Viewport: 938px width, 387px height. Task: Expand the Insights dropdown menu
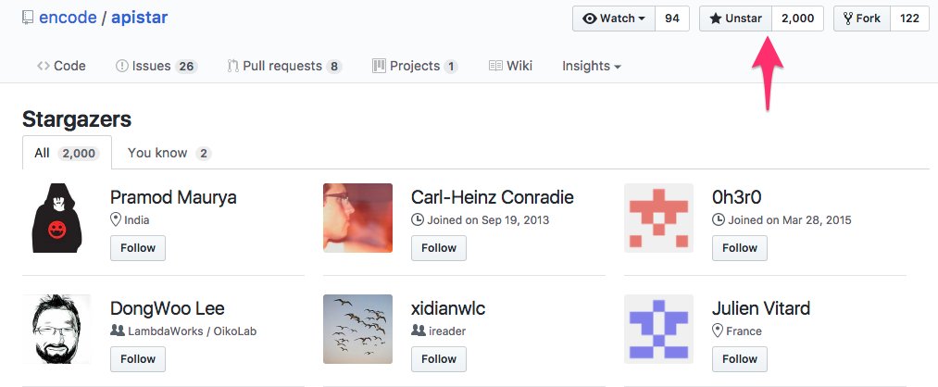coord(591,66)
